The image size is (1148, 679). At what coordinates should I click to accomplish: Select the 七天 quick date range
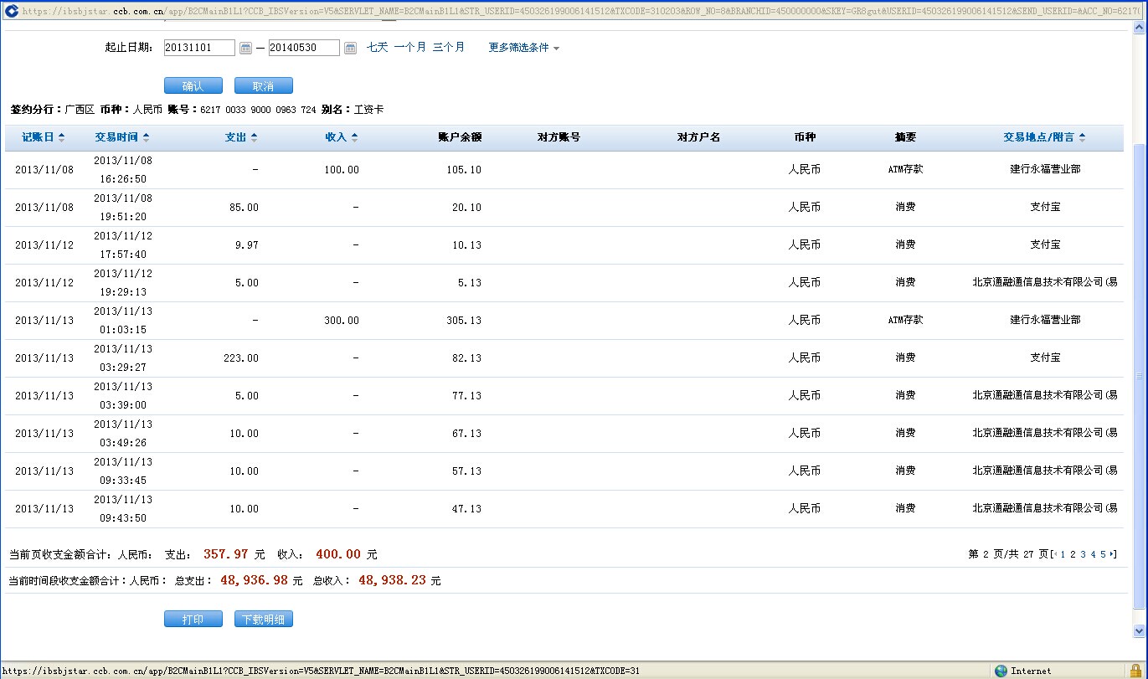[x=377, y=48]
